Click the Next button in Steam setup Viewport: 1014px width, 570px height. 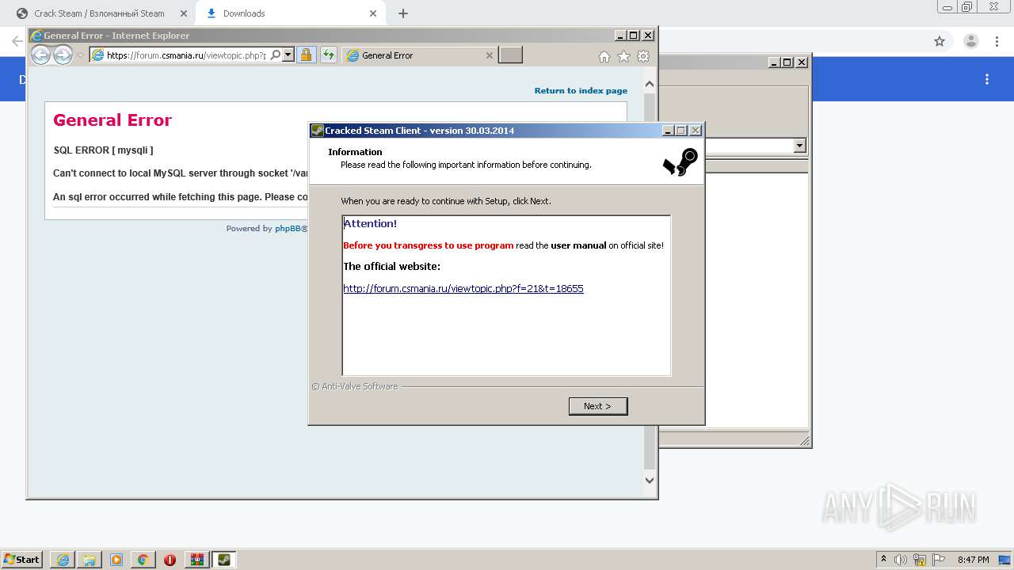[x=598, y=406]
